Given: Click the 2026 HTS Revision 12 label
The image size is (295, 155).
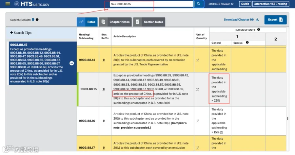Looking at the screenshot, I should [221, 4].
